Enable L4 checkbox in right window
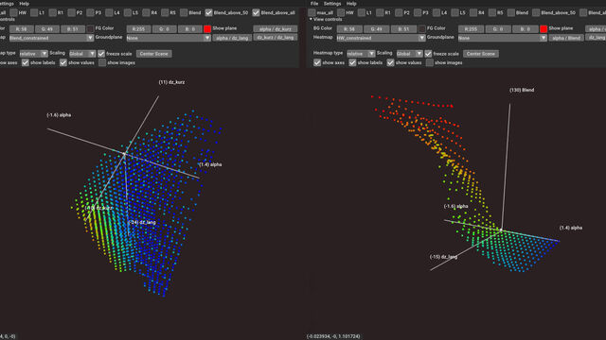The width and height of the screenshot is (606, 340). click(x=437, y=12)
